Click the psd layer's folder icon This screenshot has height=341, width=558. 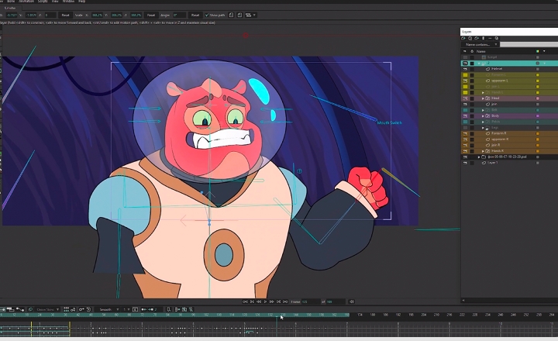(x=484, y=157)
